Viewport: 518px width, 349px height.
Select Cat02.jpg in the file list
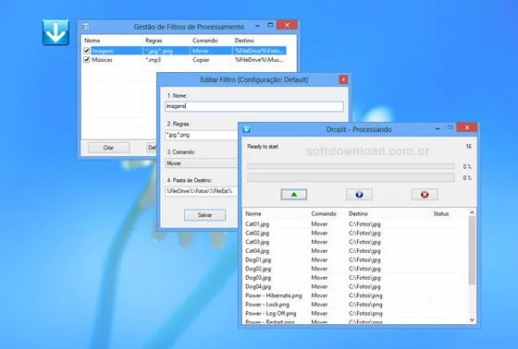(257, 233)
